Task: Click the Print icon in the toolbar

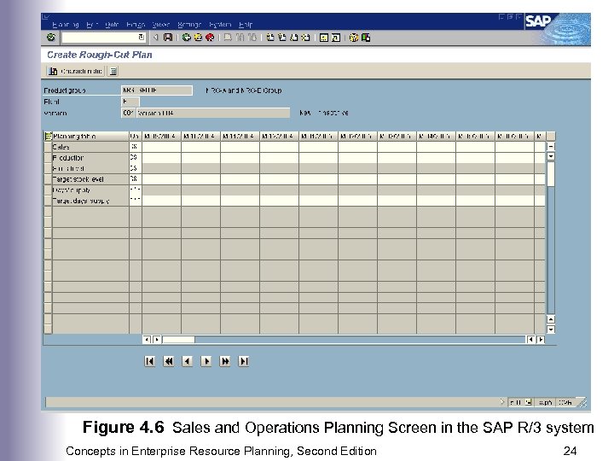Action: tap(228, 38)
